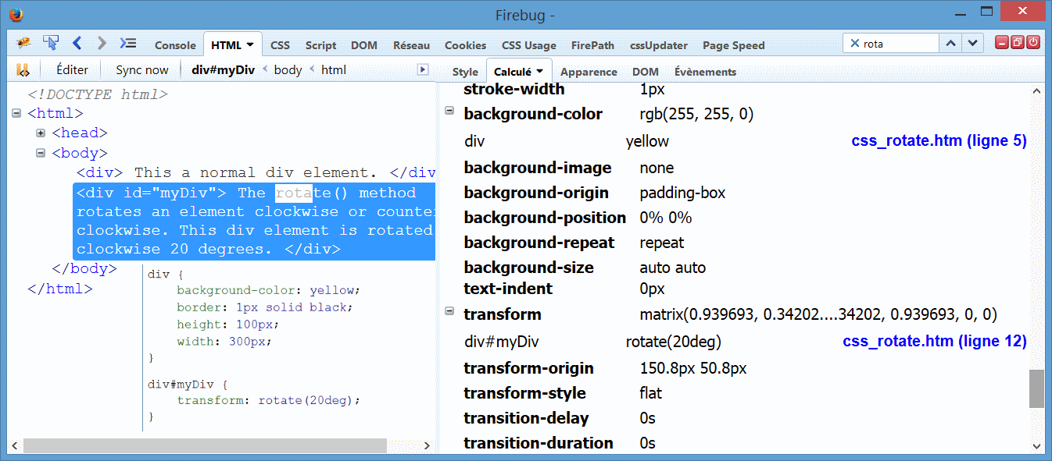Click the closing body tag
1052x461 pixels.
click(84, 268)
